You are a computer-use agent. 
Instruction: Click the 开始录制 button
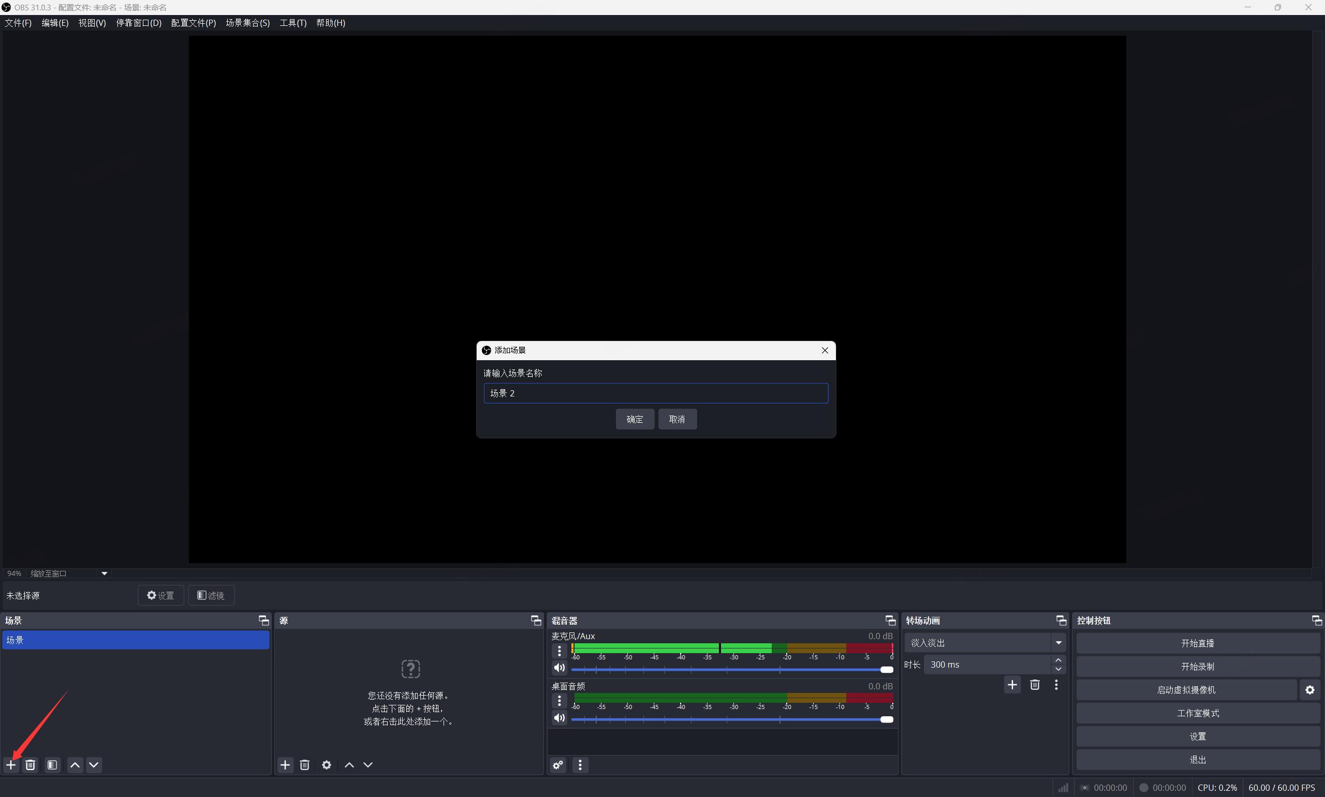click(1197, 667)
